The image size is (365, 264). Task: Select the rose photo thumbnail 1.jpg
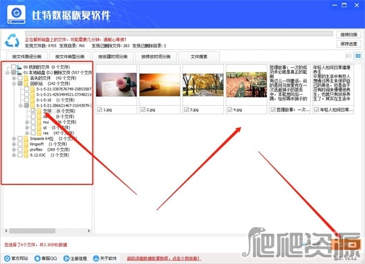click(116, 85)
